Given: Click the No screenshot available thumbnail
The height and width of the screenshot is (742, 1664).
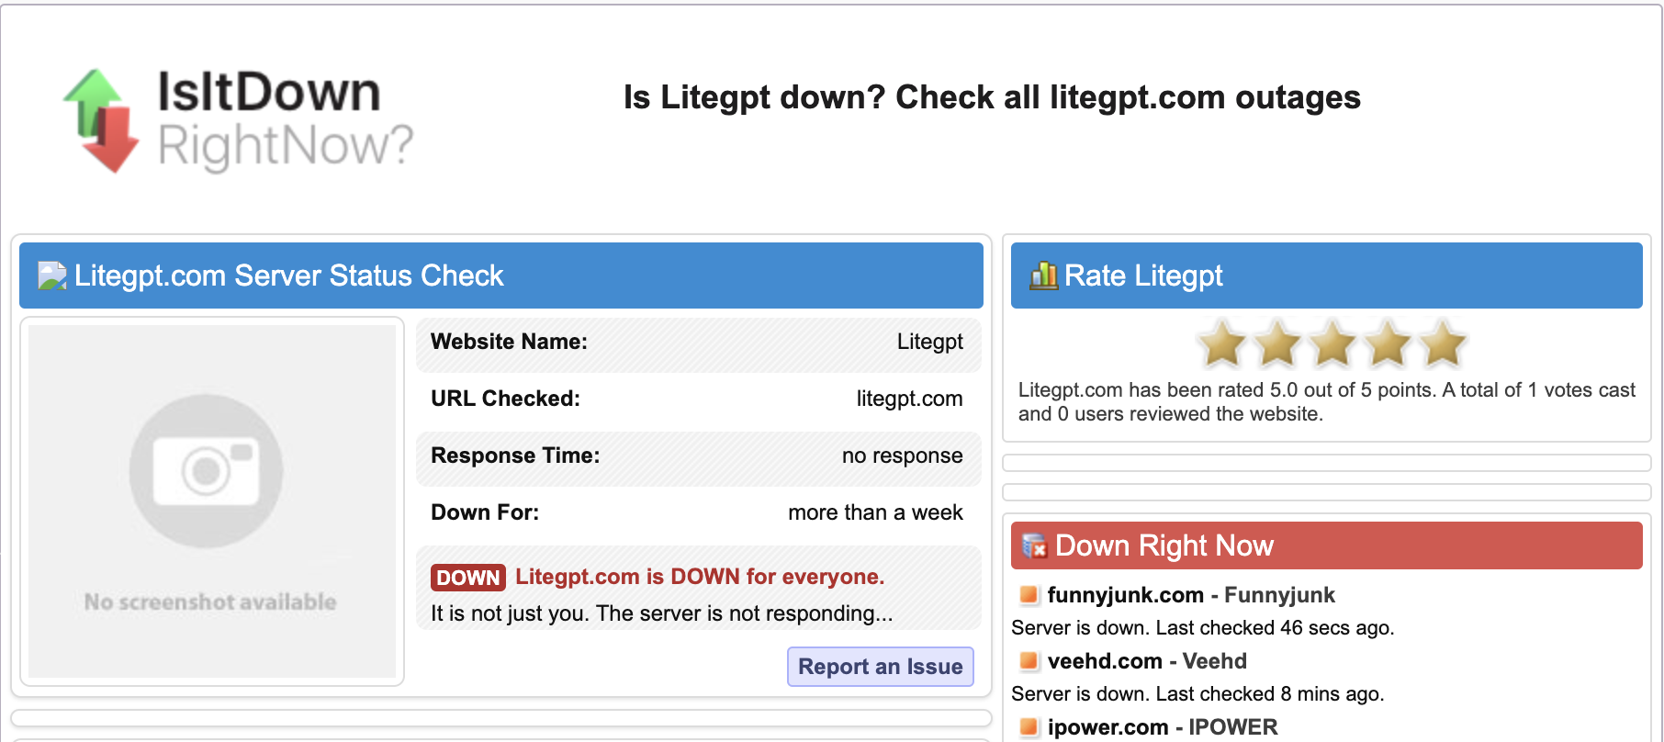Looking at the screenshot, I should [212, 501].
